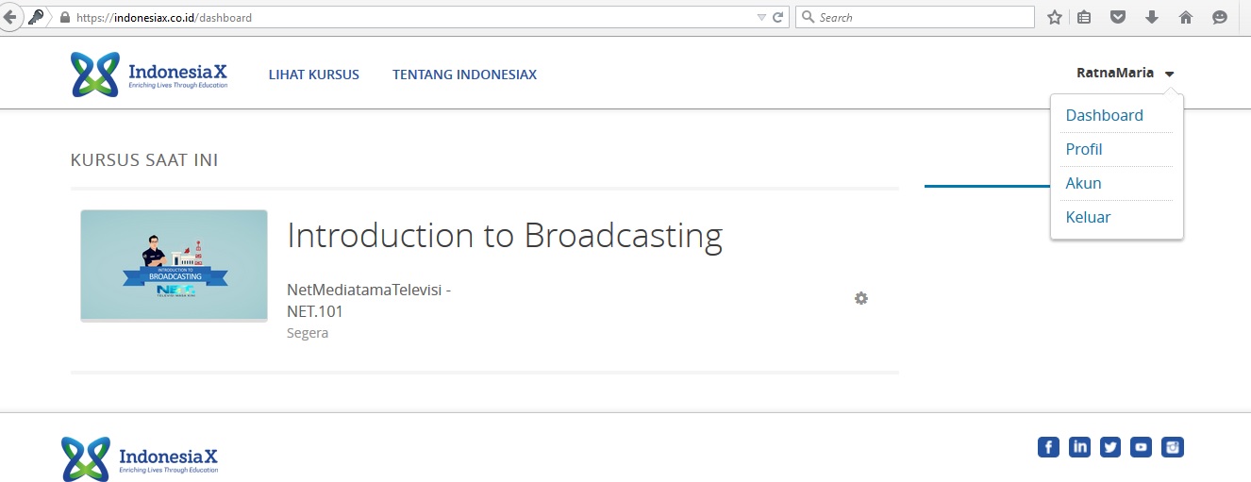
Task: Select Dashboard from the user menu
Action: [x=1104, y=115]
